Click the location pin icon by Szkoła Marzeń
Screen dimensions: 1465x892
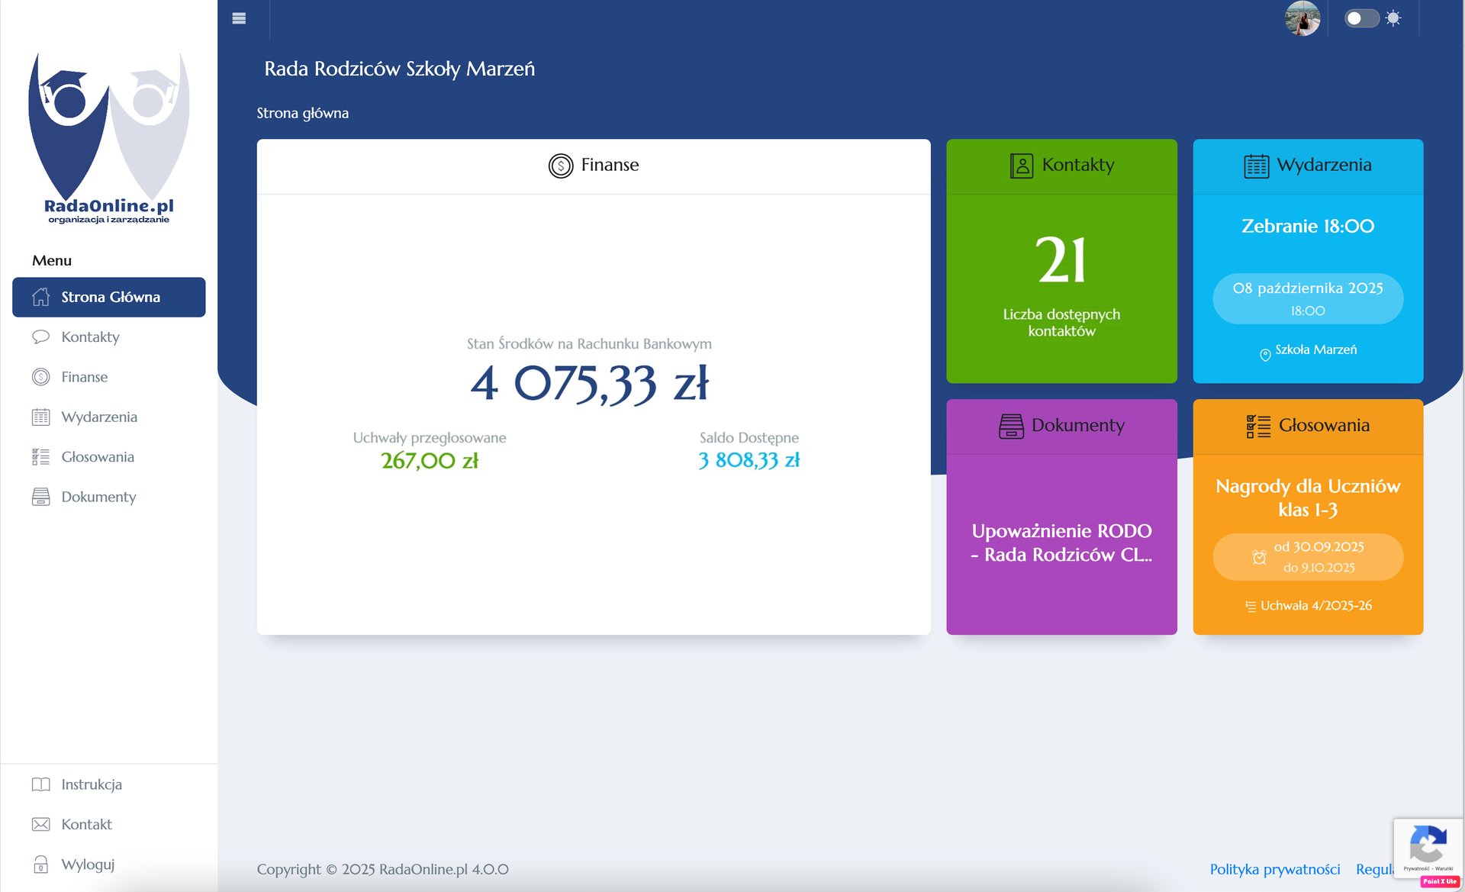[x=1265, y=354]
